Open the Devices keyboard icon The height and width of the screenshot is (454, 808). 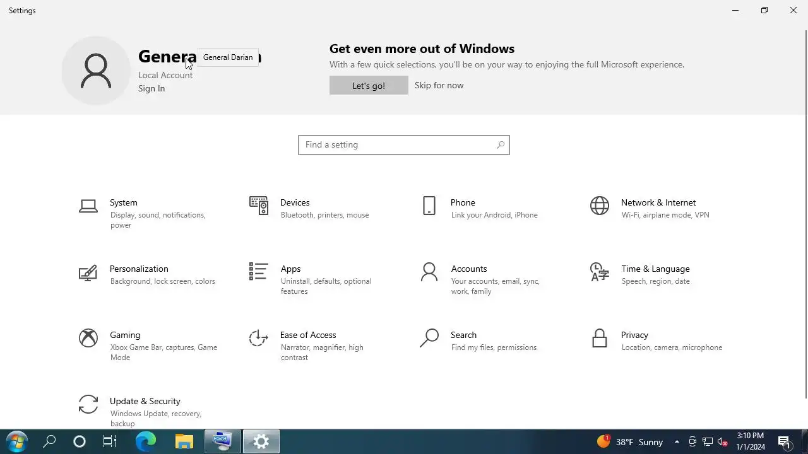point(259,206)
